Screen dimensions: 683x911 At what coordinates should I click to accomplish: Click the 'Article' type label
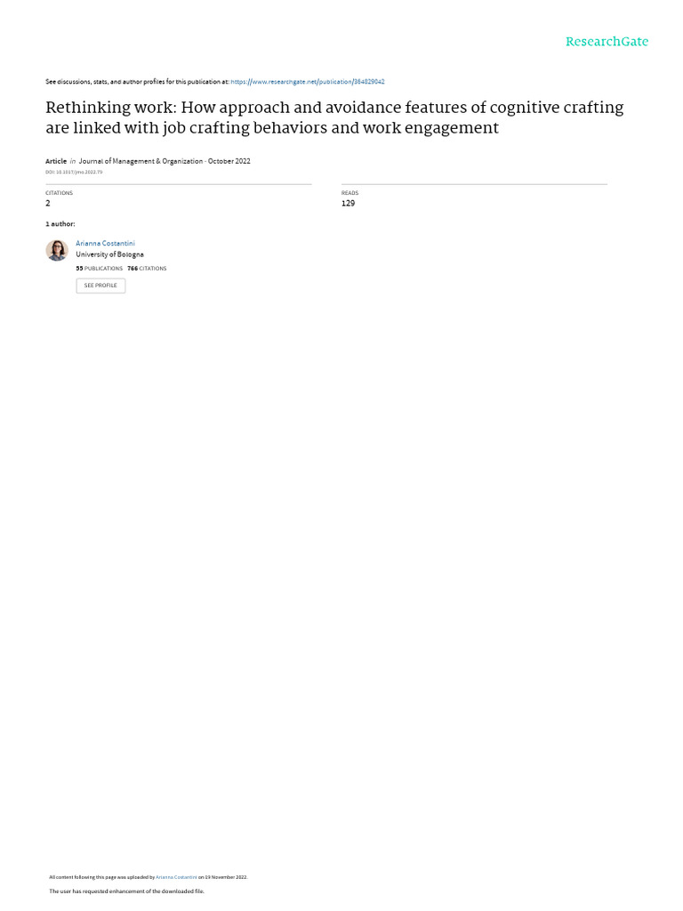[56, 161]
